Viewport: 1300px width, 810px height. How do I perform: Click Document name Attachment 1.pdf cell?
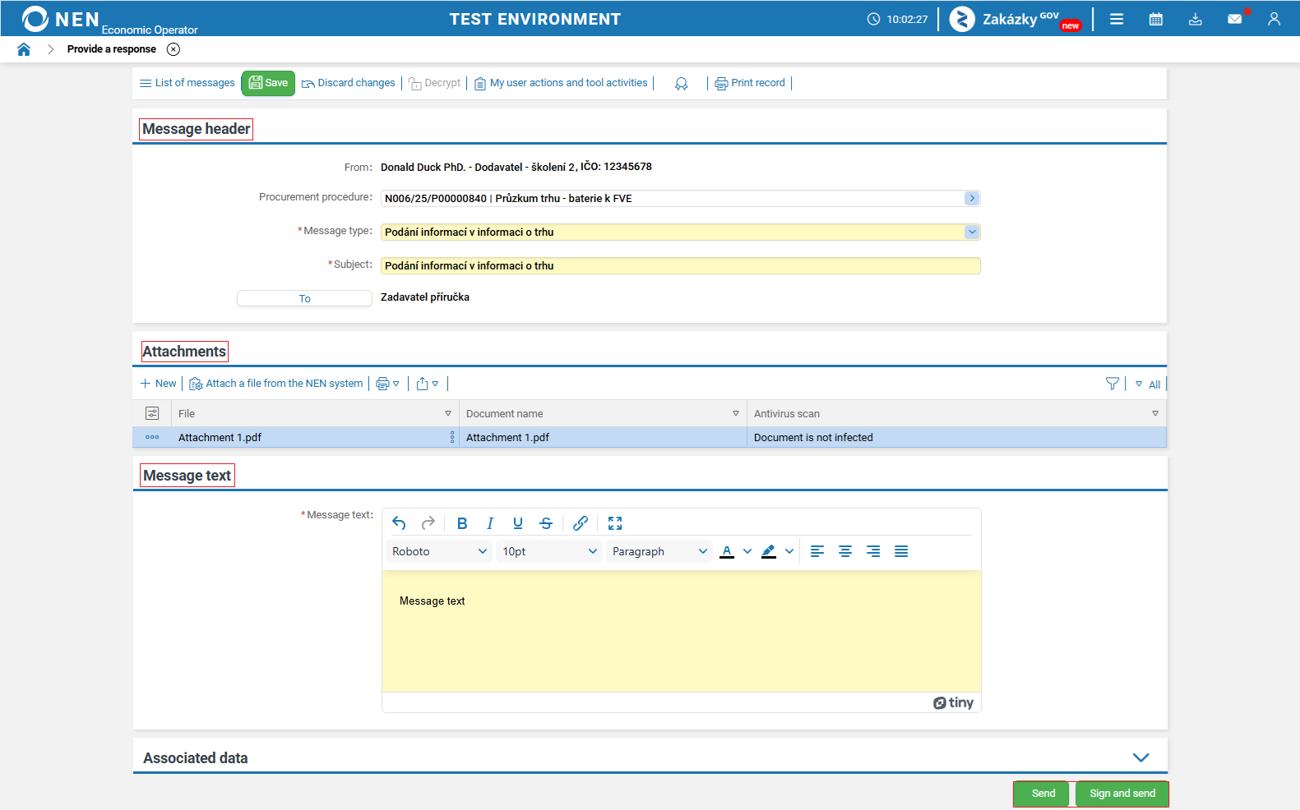coord(603,437)
